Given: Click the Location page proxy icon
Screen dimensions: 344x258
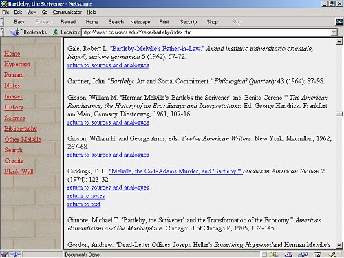Looking at the screenshot, I should point(55,32).
